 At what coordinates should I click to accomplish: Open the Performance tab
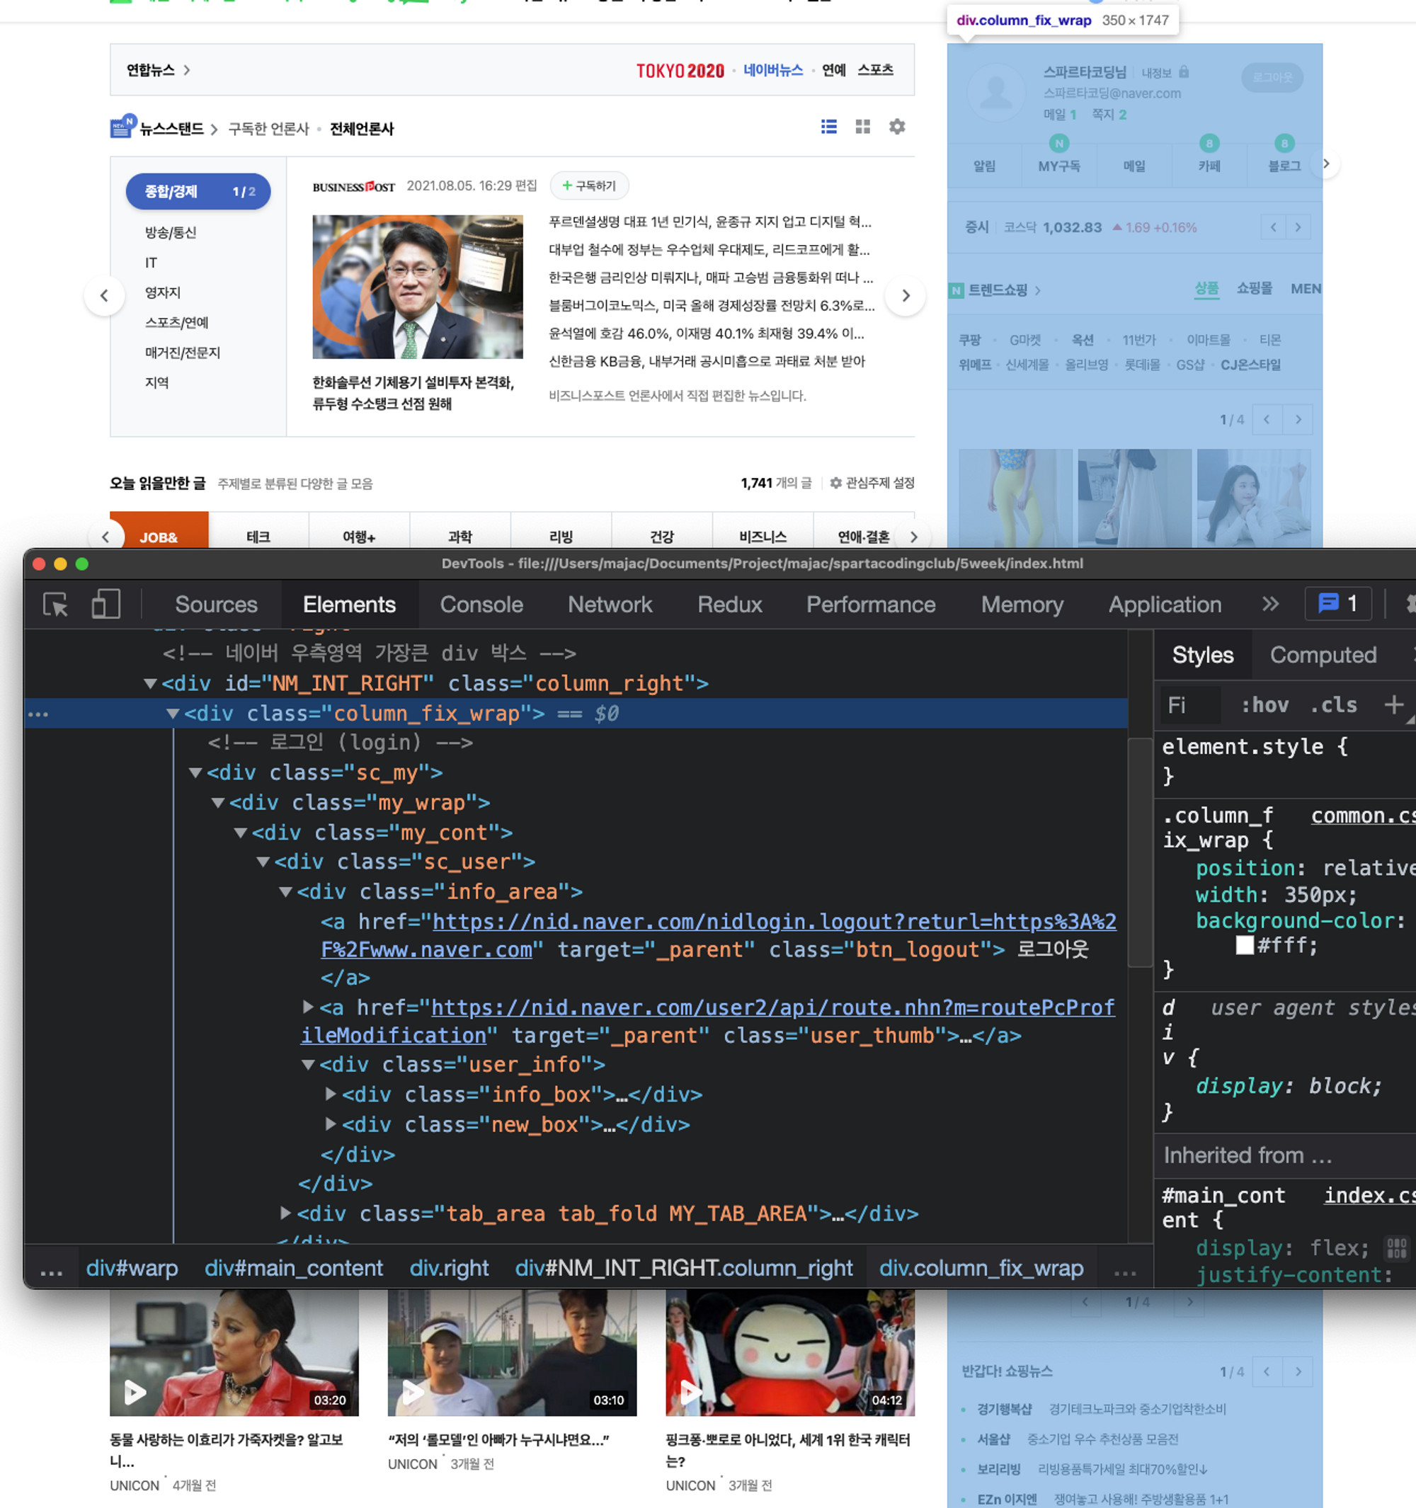click(x=871, y=605)
